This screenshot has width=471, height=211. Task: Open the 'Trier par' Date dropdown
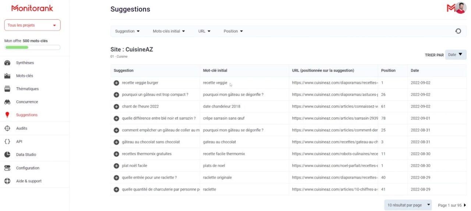click(456, 55)
